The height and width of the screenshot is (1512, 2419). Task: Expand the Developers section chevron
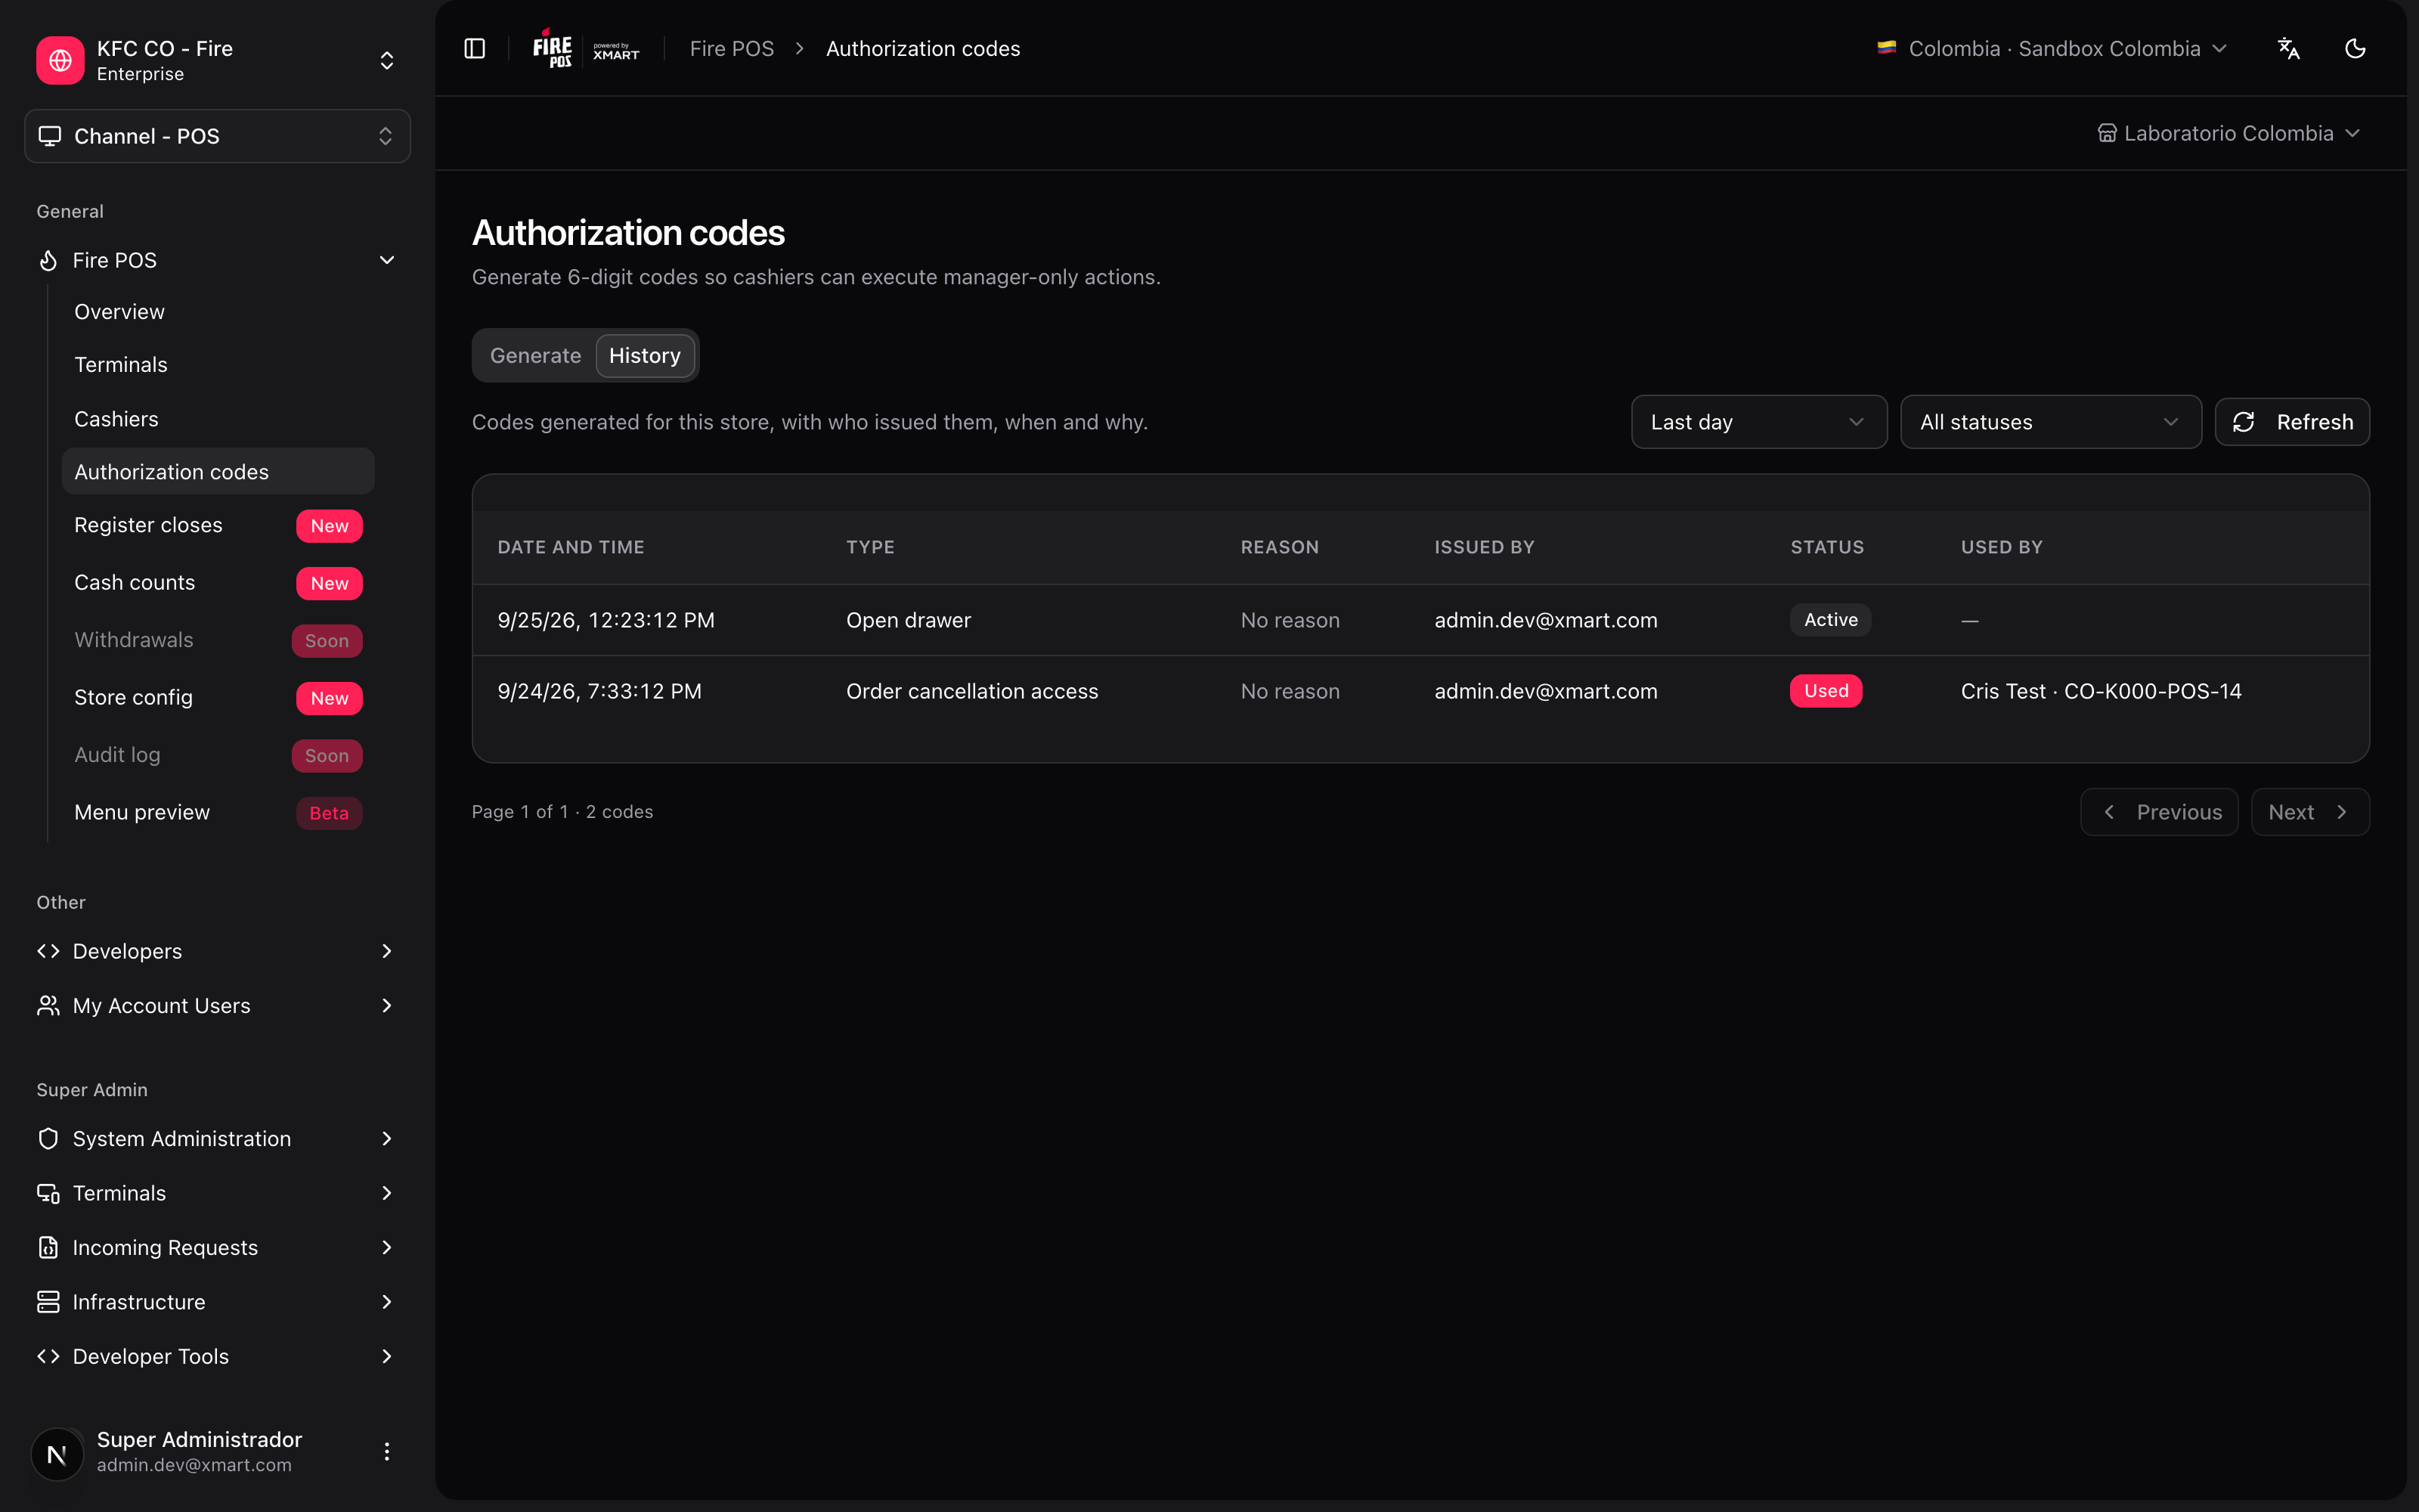click(387, 951)
